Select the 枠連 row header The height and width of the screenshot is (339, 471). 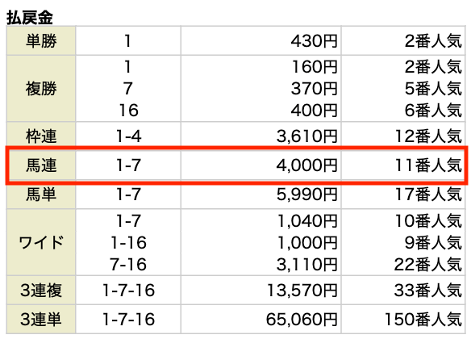point(41,136)
